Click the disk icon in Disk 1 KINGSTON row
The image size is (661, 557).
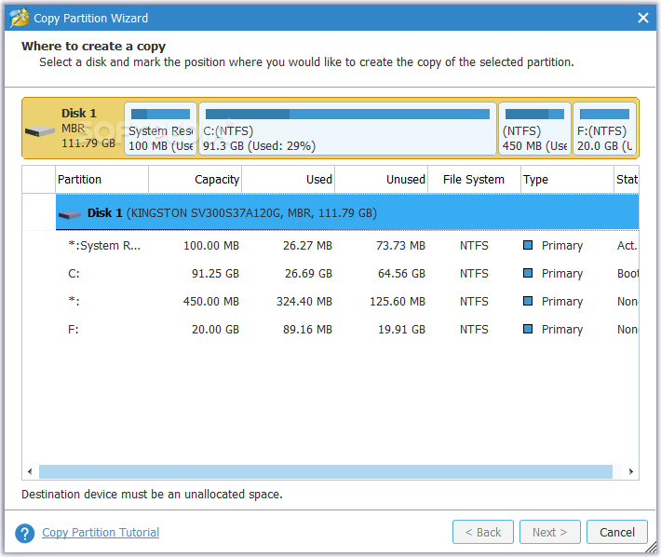[x=70, y=214]
